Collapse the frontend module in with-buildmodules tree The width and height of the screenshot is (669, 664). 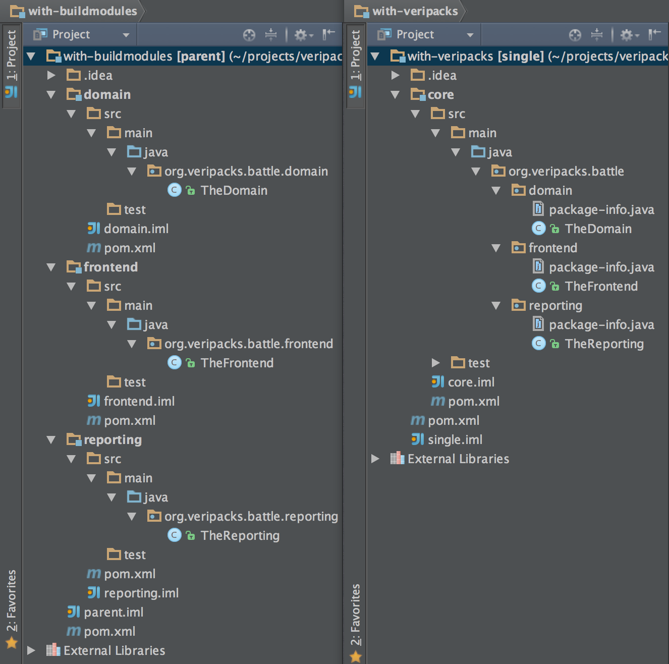pos(51,267)
